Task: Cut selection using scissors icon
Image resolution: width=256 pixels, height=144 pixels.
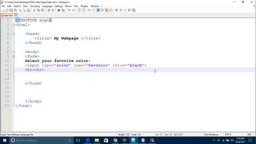Action: point(34,10)
